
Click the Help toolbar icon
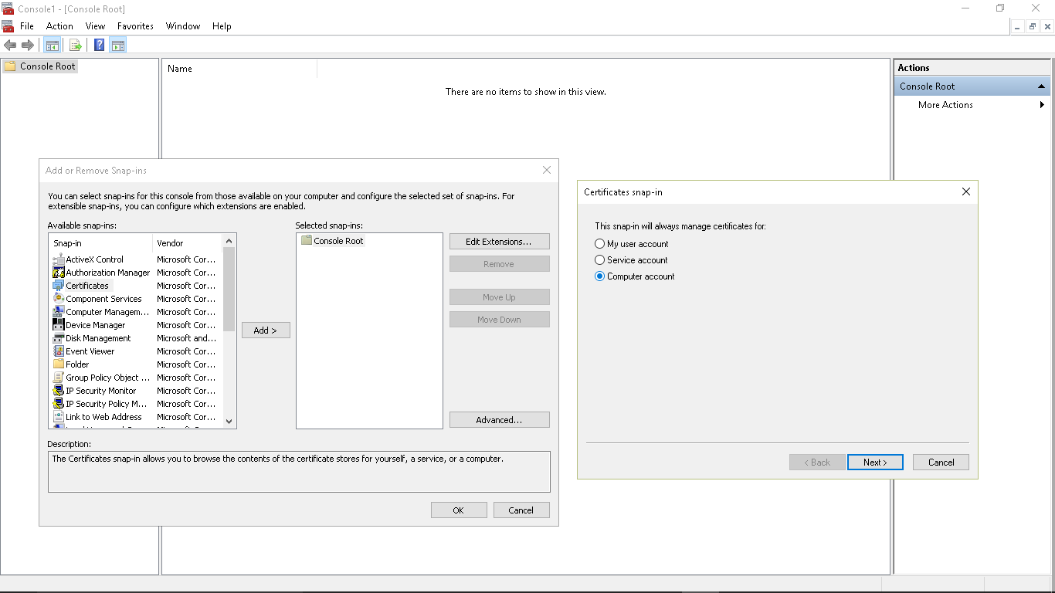click(x=98, y=44)
